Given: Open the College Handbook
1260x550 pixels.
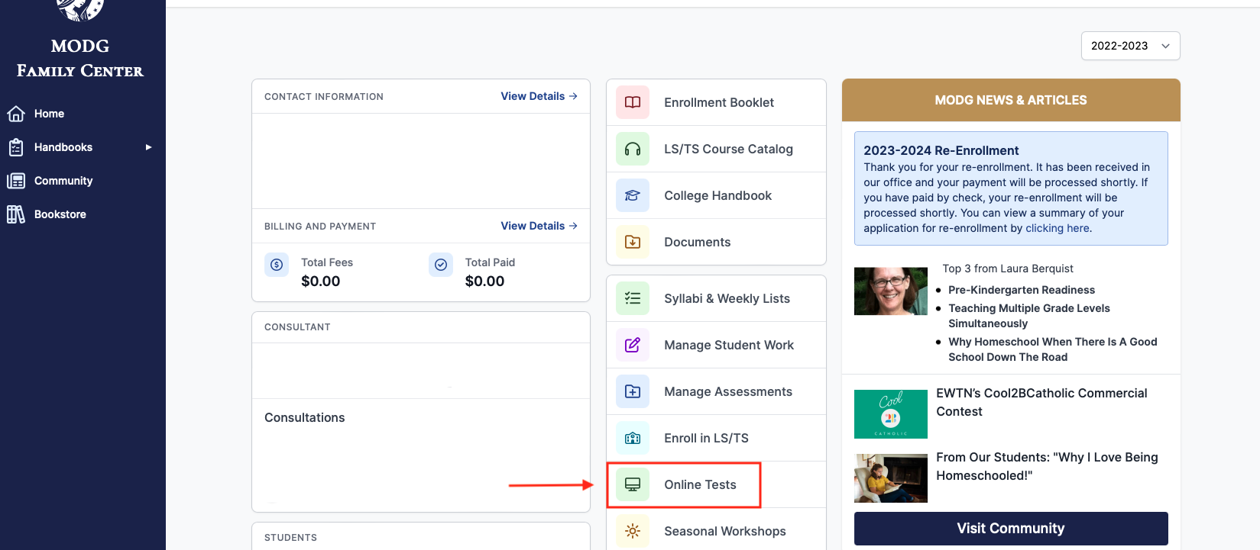Looking at the screenshot, I should point(717,195).
